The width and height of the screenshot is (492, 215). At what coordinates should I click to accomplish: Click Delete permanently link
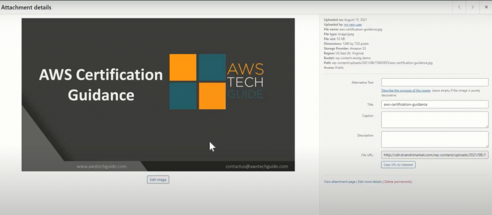398,181
